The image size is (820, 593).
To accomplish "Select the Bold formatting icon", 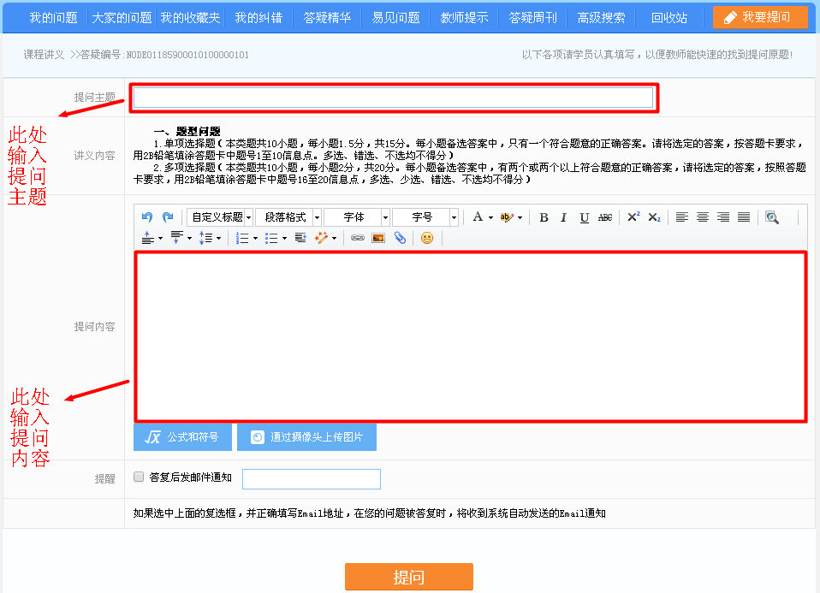I will [544, 216].
